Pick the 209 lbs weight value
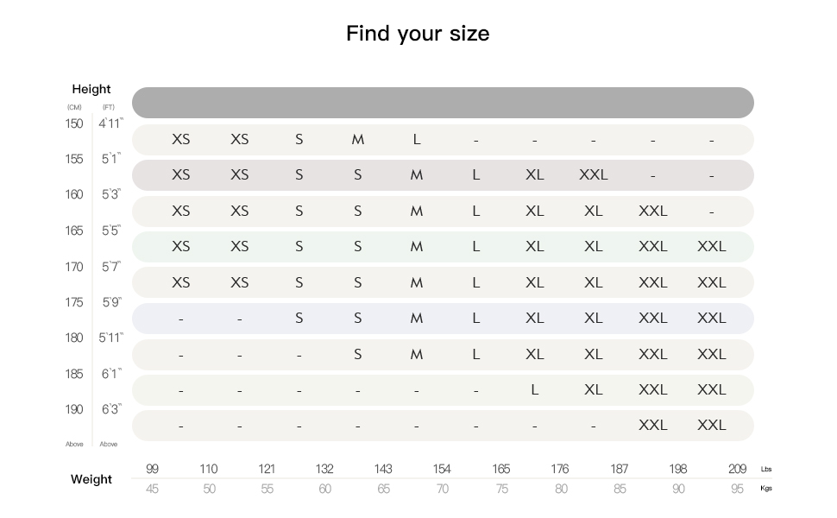The height and width of the screenshot is (518, 837). pyautogui.click(x=737, y=469)
